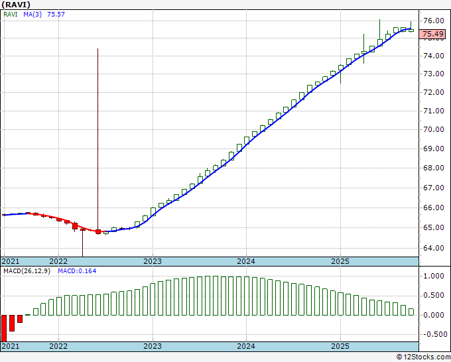The image size is (451, 362).
Task: Click the MACD:0.164 value label
Action: click(77, 271)
